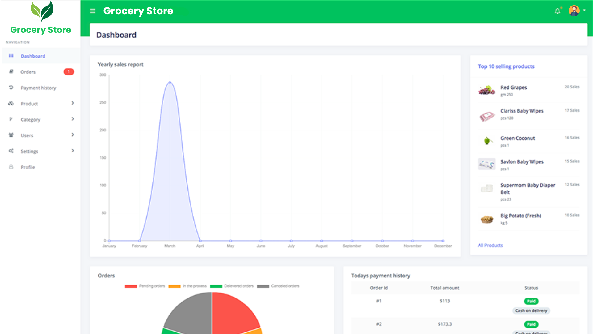Click Paid badge for order #2
The image size is (593, 334).
click(x=531, y=324)
